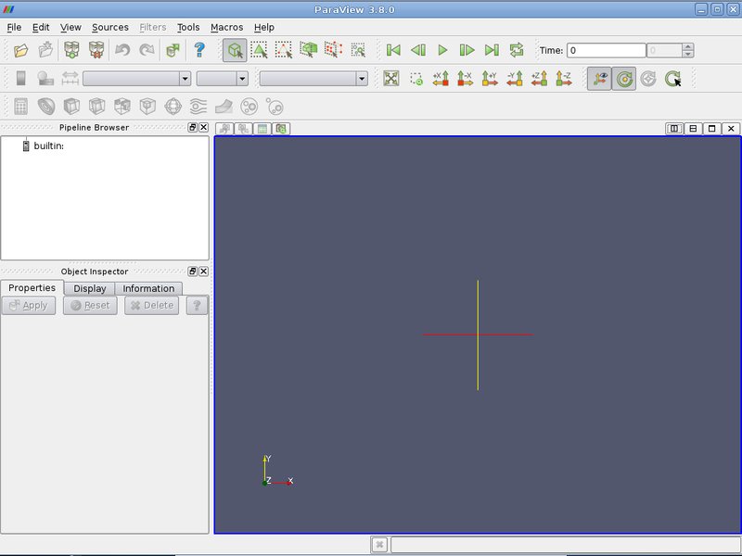The image size is (742, 556).
Task: Set view direction to +Y
Action: (490, 79)
